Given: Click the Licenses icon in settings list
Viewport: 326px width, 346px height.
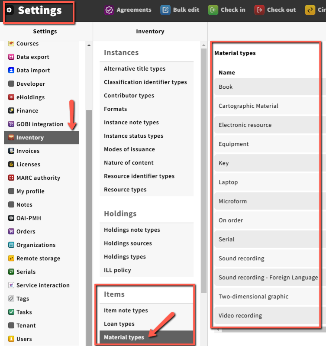Looking at the screenshot, I should point(11,165).
